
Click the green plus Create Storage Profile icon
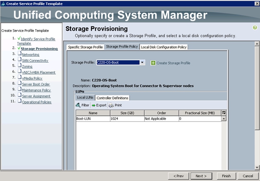[x=153, y=63]
